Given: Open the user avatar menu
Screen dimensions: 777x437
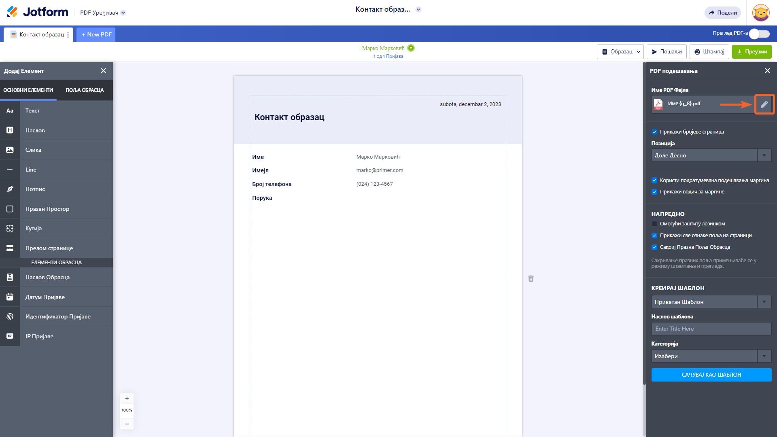Looking at the screenshot, I should 760,13.
